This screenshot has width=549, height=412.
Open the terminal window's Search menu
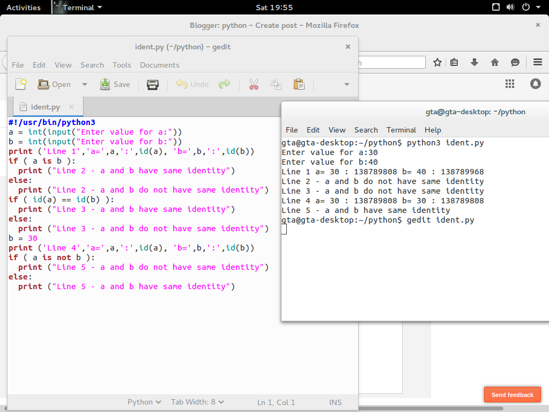click(x=366, y=130)
